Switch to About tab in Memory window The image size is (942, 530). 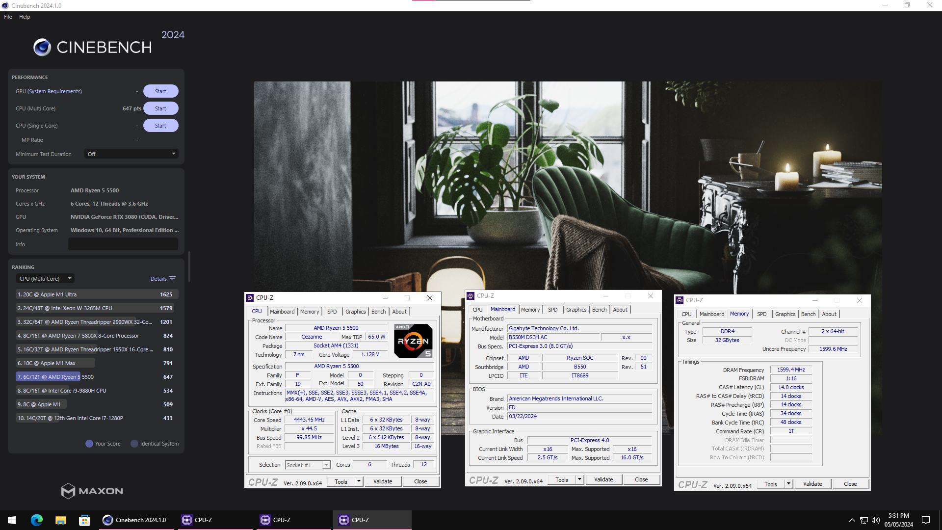(829, 314)
